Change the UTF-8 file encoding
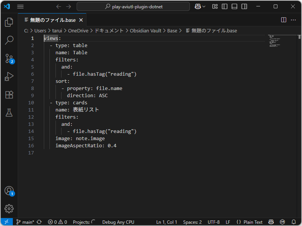Image resolution: width=302 pixels, height=226 pixels. click(213, 222)
